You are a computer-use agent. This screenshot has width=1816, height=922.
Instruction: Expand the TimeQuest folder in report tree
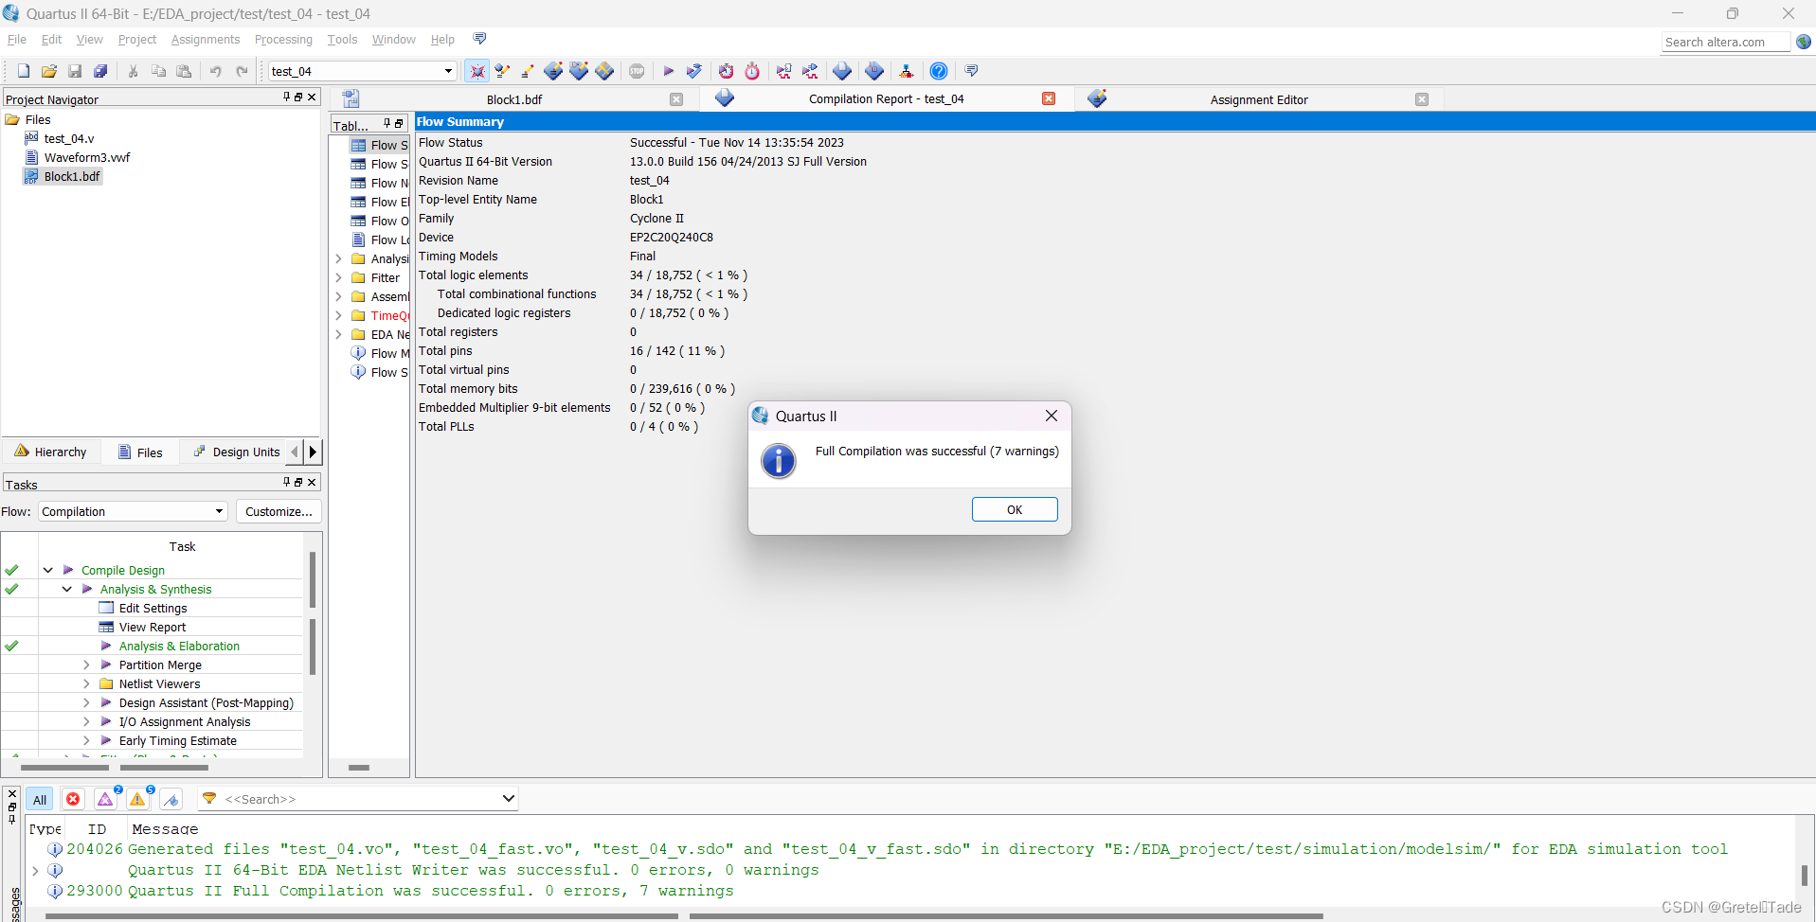pos(338,315)
